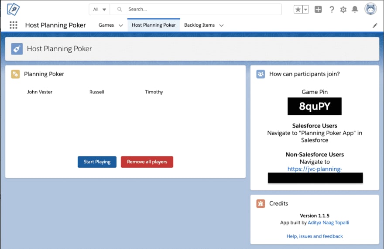Image resolution: width=384 pixels, height=249 pixels.
Task: Open the All search scope dropdown
Action: click(x=99, y=9)
